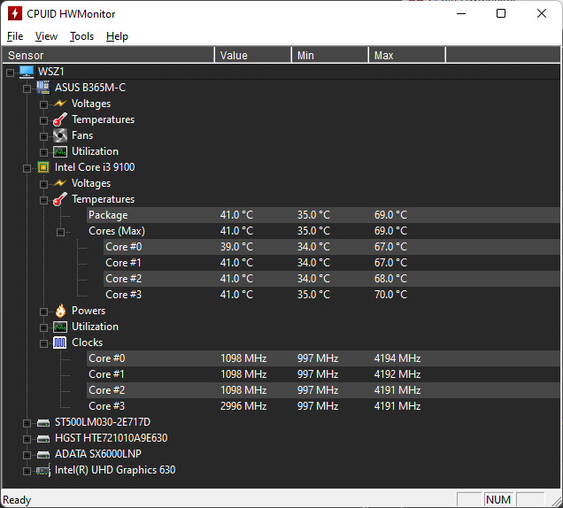Click the NUM indicator in status bar
The image size is (563, 508).
coord(498,500)
